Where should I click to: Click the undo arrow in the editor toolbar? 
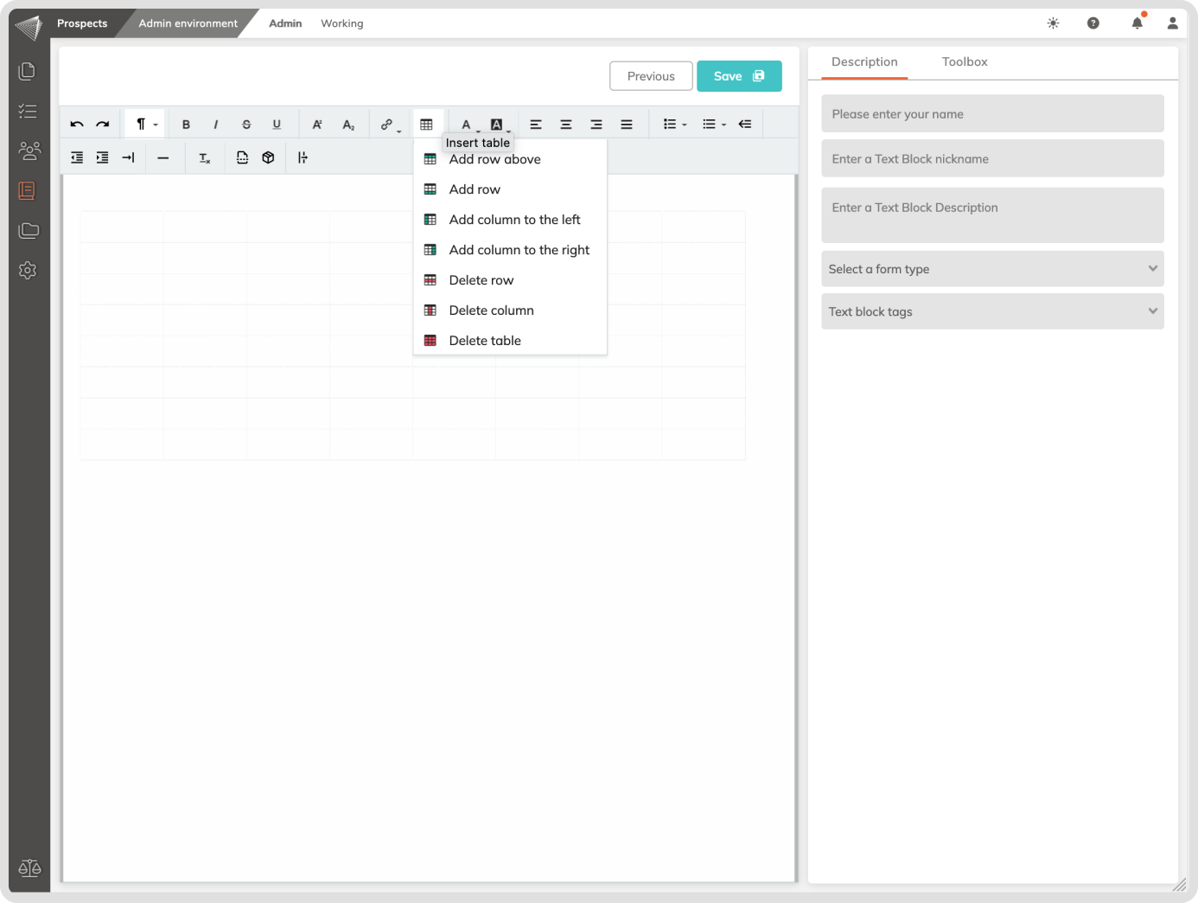click(77, 125)
